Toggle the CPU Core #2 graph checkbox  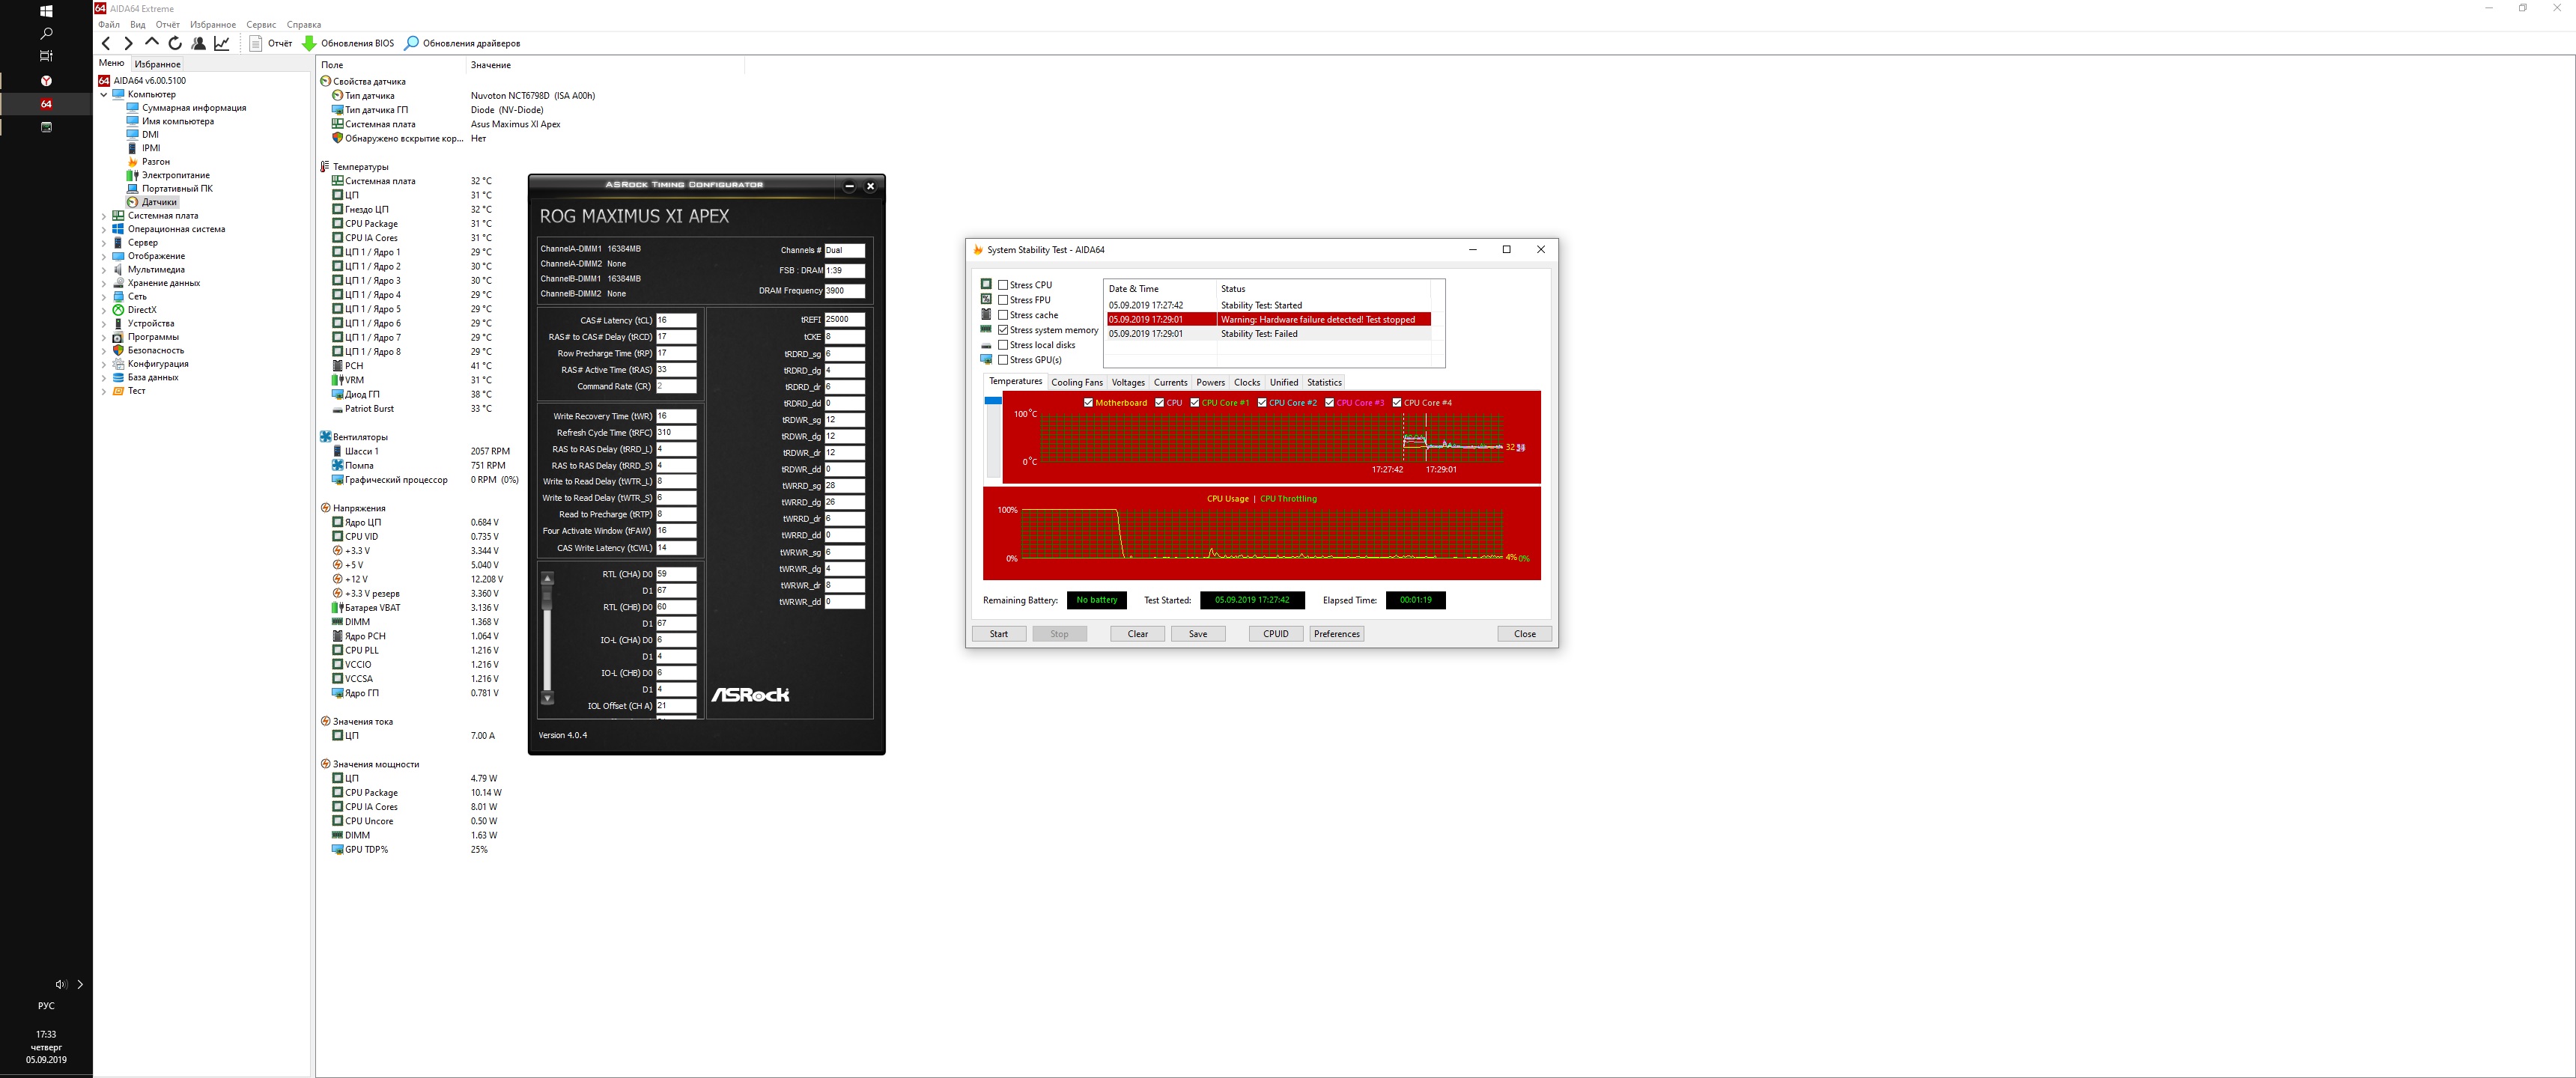click(1262, 403)
